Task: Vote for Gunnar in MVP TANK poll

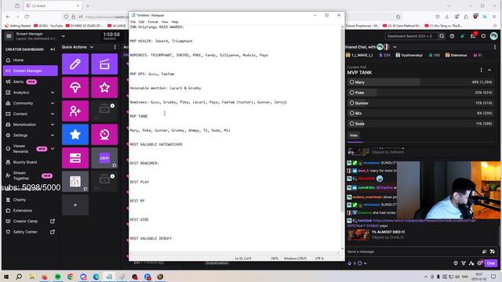Action: [420, 103]
